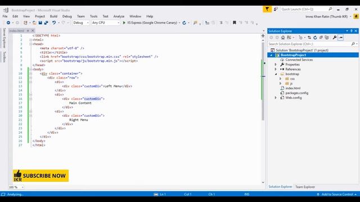Click the Find in Files toolbar icon
360x202 pixels.
[195, 22]
